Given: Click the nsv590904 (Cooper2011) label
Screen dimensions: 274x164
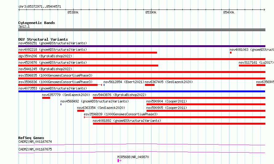Looking at the screenshot, I should pyautogui.click(x=167, y=101).
